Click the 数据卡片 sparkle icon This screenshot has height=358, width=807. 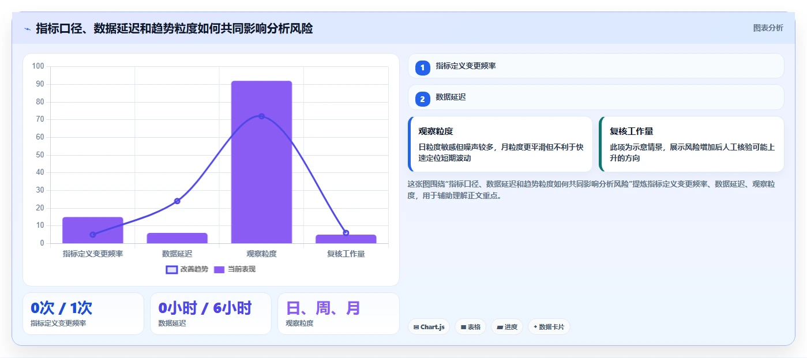click(535, 327)
